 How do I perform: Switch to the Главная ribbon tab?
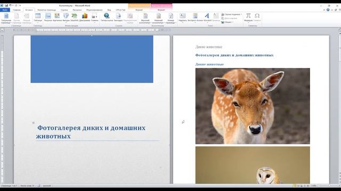coord(17,10)
